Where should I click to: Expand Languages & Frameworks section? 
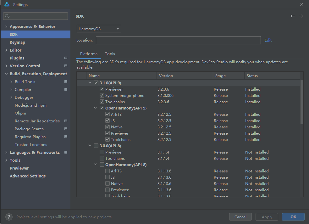[x=6, y=152]
